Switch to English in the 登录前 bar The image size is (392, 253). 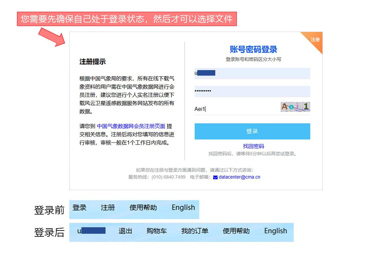(183, 208)
